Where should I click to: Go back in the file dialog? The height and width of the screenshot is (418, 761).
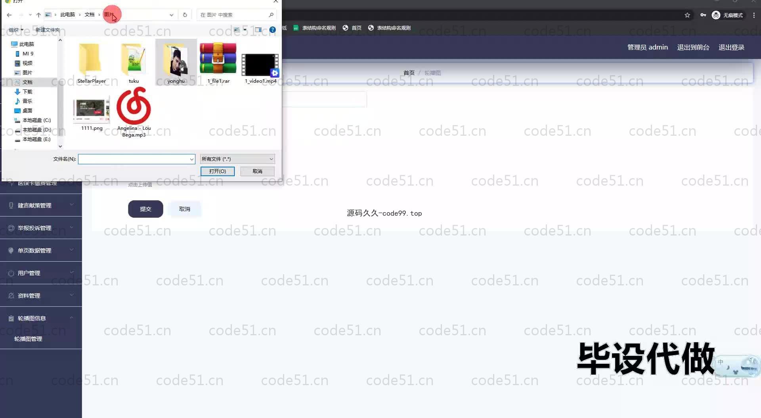pos(9,15)
